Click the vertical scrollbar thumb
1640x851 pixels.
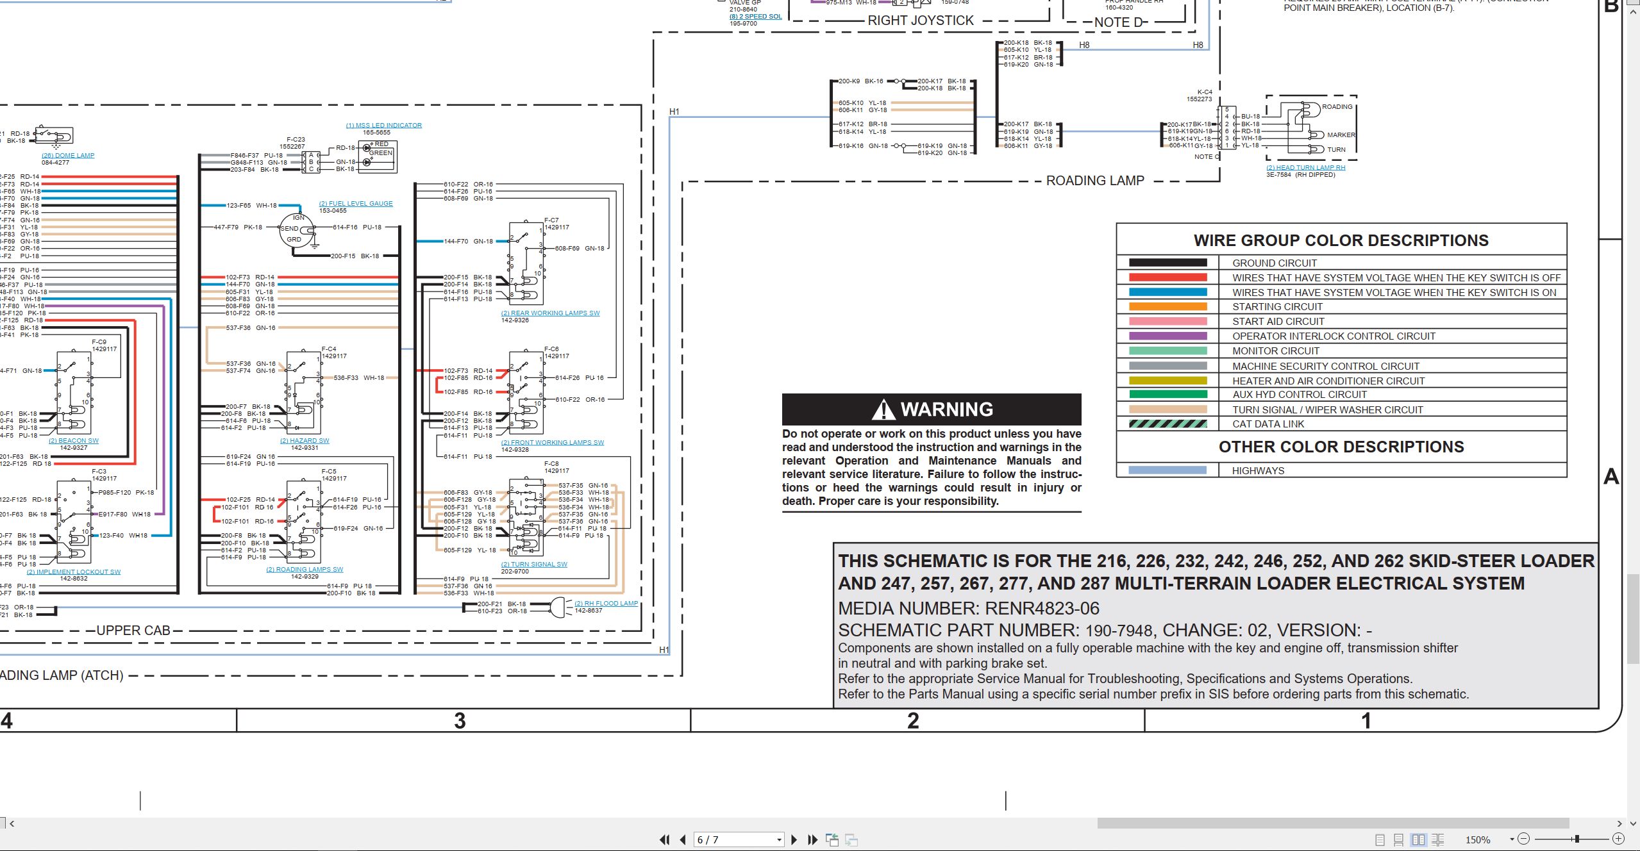(1634, 618)
